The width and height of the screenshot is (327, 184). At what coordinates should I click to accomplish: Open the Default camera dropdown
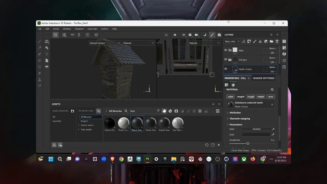tap(105, 43)
